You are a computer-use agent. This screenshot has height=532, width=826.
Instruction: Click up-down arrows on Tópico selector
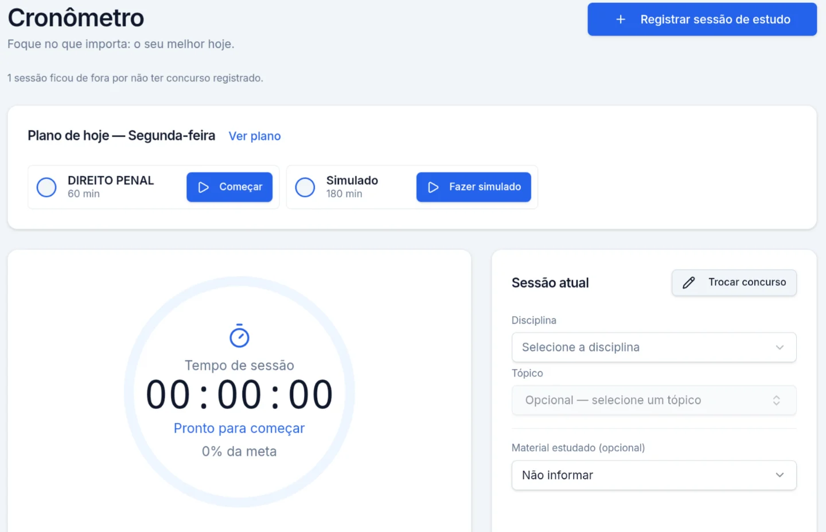[777, 400]
